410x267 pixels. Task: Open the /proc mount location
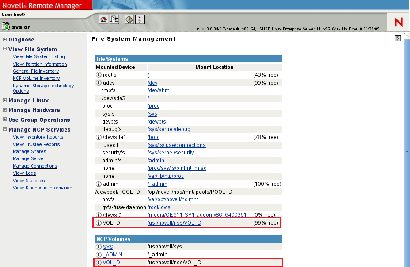coord(153,106)
